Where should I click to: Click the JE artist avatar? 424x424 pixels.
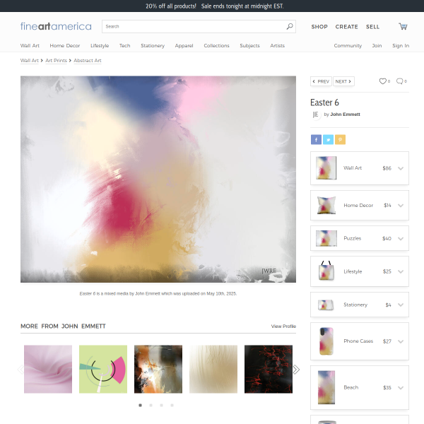pos(316,114)
